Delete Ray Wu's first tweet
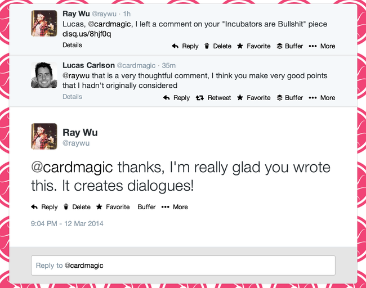Viewport: 366px width, 288px height. [217, 46]
